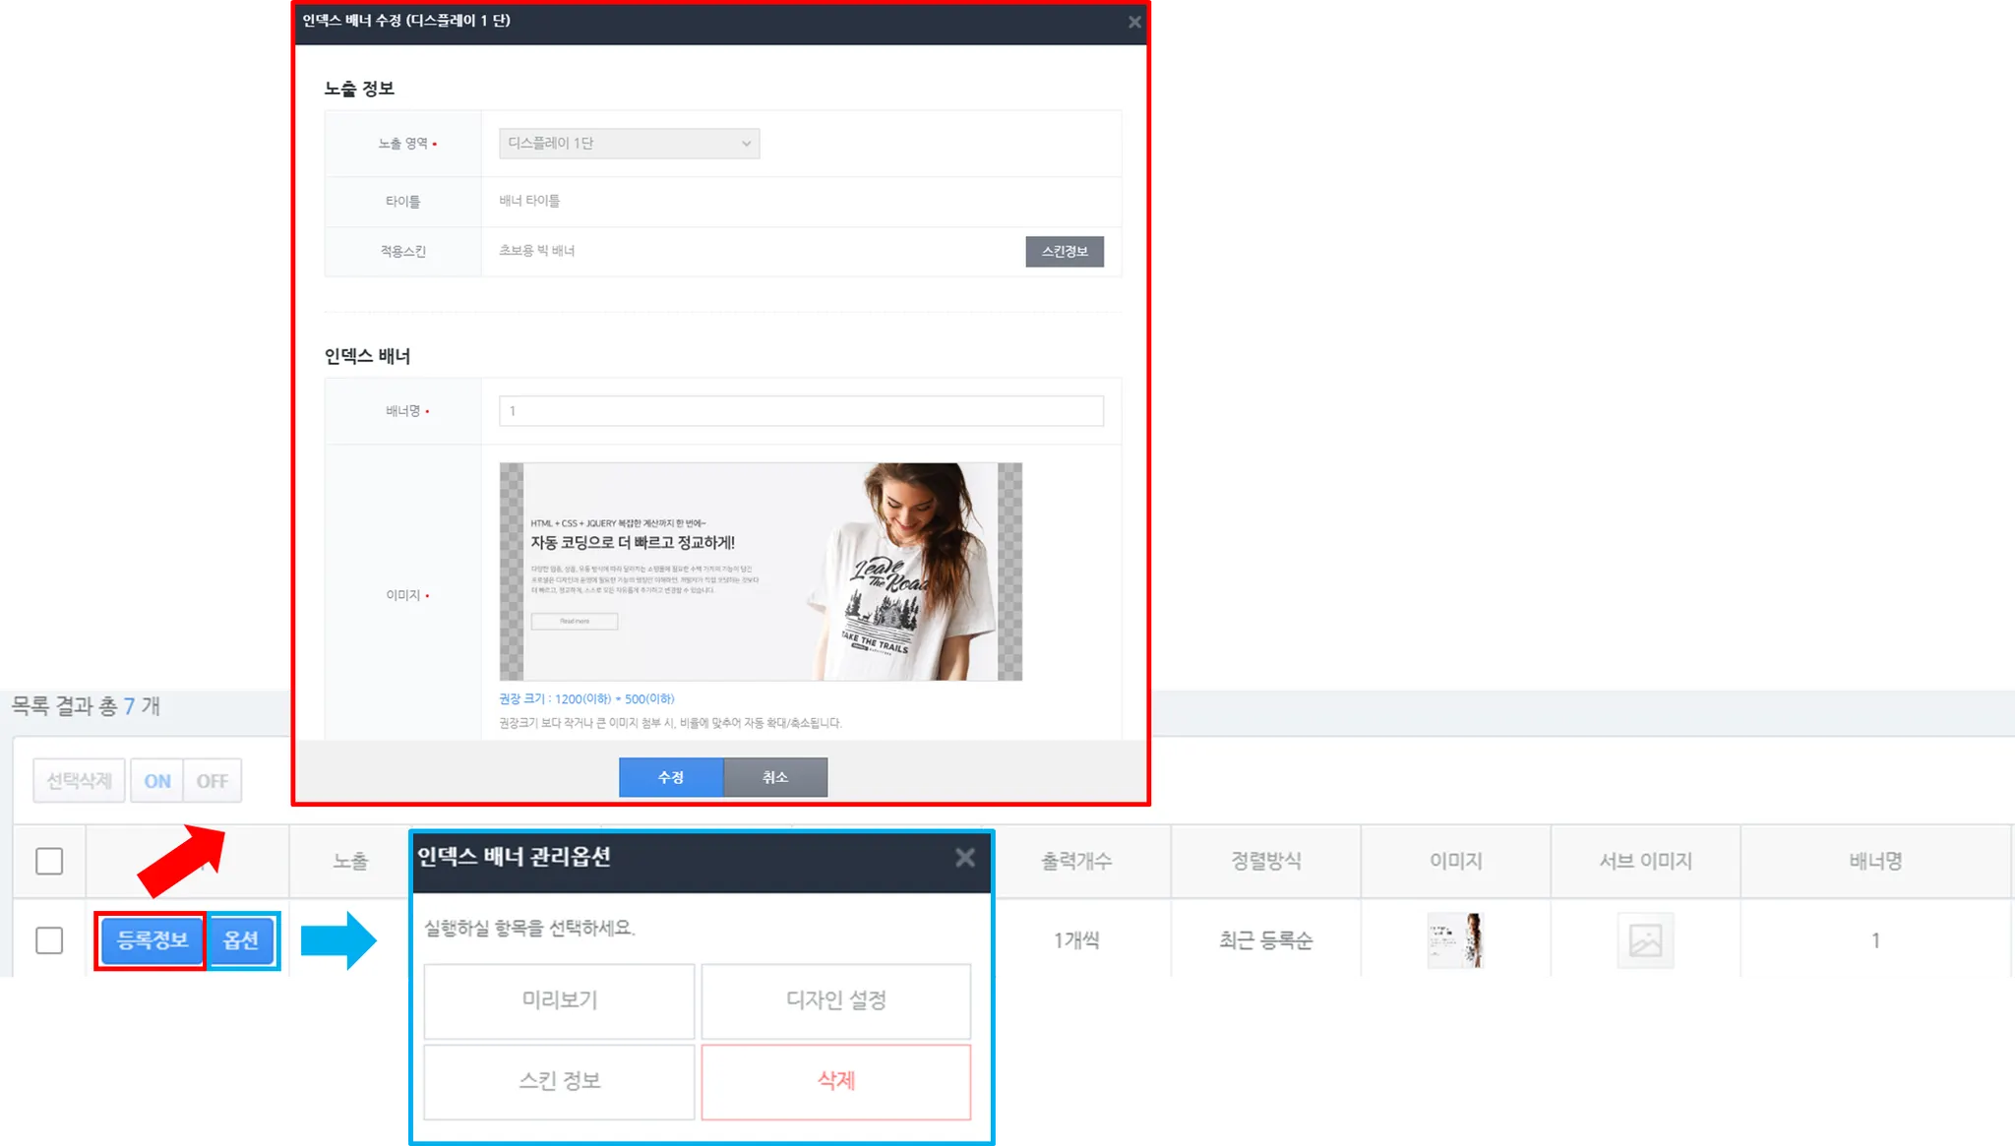Click the 선택삭제 button
The width and height of the screenshot is (2015, 1146).
point(79,781)
